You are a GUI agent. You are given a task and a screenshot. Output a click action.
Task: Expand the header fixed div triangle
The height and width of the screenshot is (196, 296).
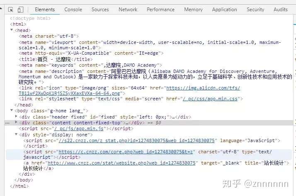[16, 116]
